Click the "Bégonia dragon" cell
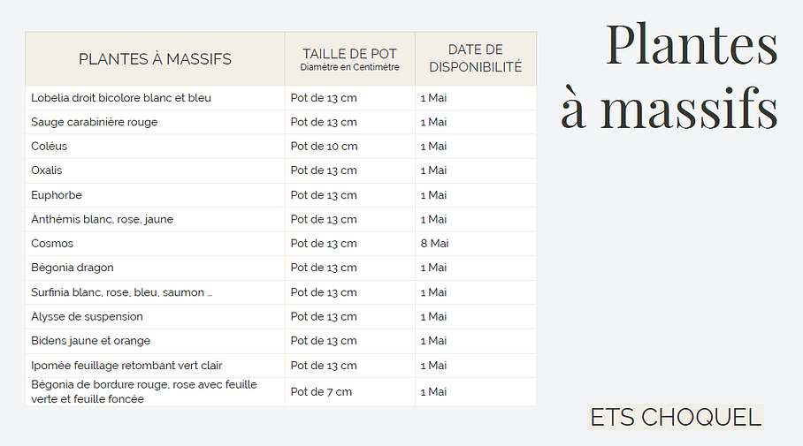Screen dimensions: 803x446 pos(73,268)
